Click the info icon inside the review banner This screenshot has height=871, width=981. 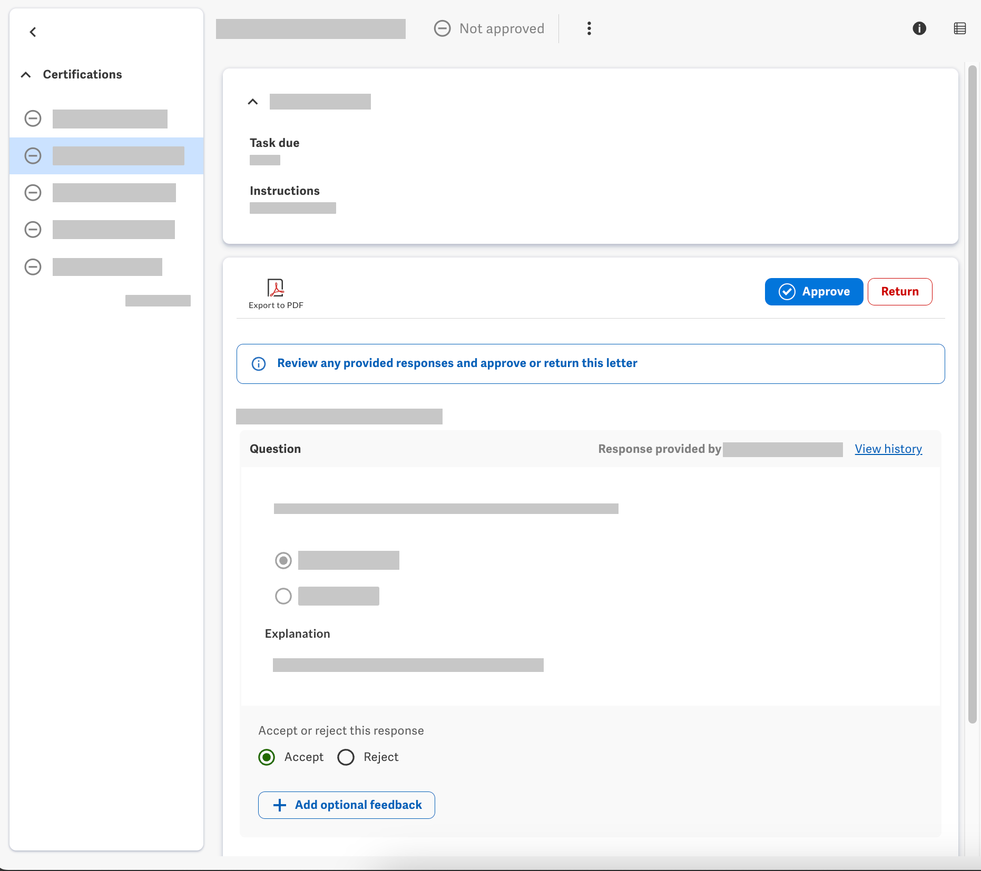pos(258,363)
